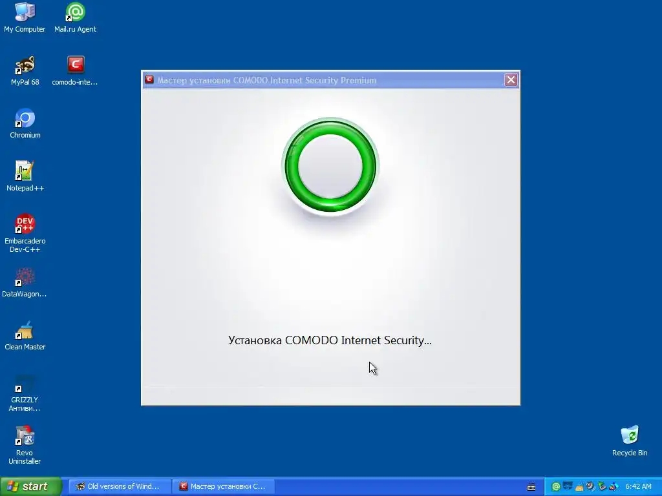Viewport: 662px width, 496px height.
Task: Click the Установка COMODO Internet Security... status text
Action: point(330,340)
